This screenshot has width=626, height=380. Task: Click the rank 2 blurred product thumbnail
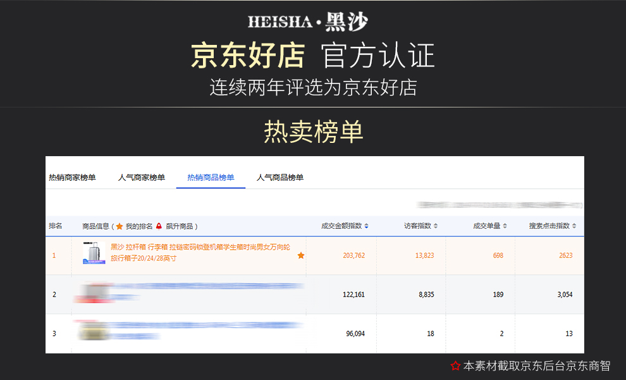click(x=94, y=293)
